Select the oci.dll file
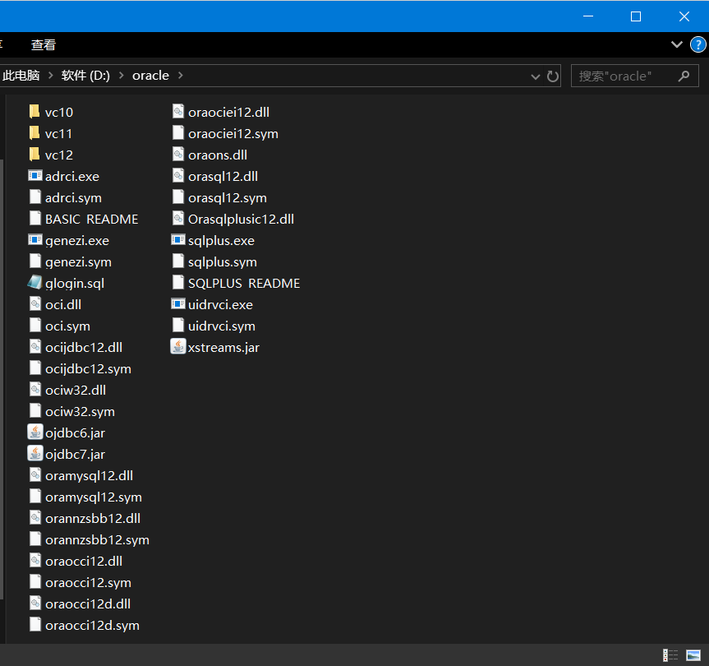 [63, 304]
